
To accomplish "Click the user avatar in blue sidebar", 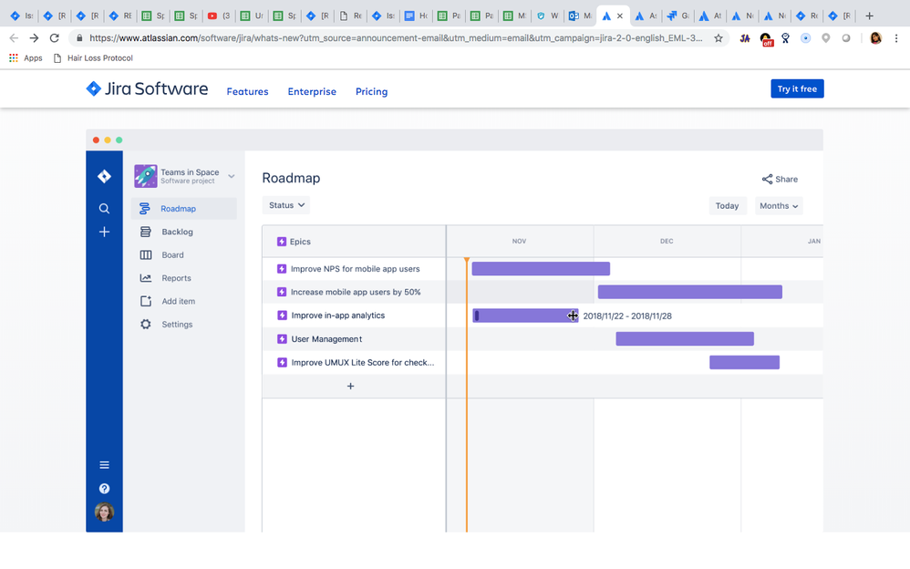I will [x=104, y=512].
